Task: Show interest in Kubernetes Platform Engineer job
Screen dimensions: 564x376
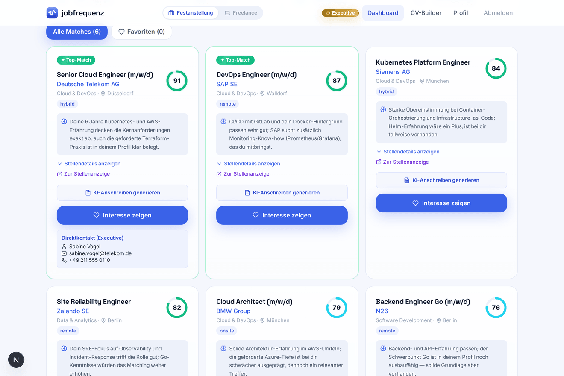Action: tap(441, 203)
